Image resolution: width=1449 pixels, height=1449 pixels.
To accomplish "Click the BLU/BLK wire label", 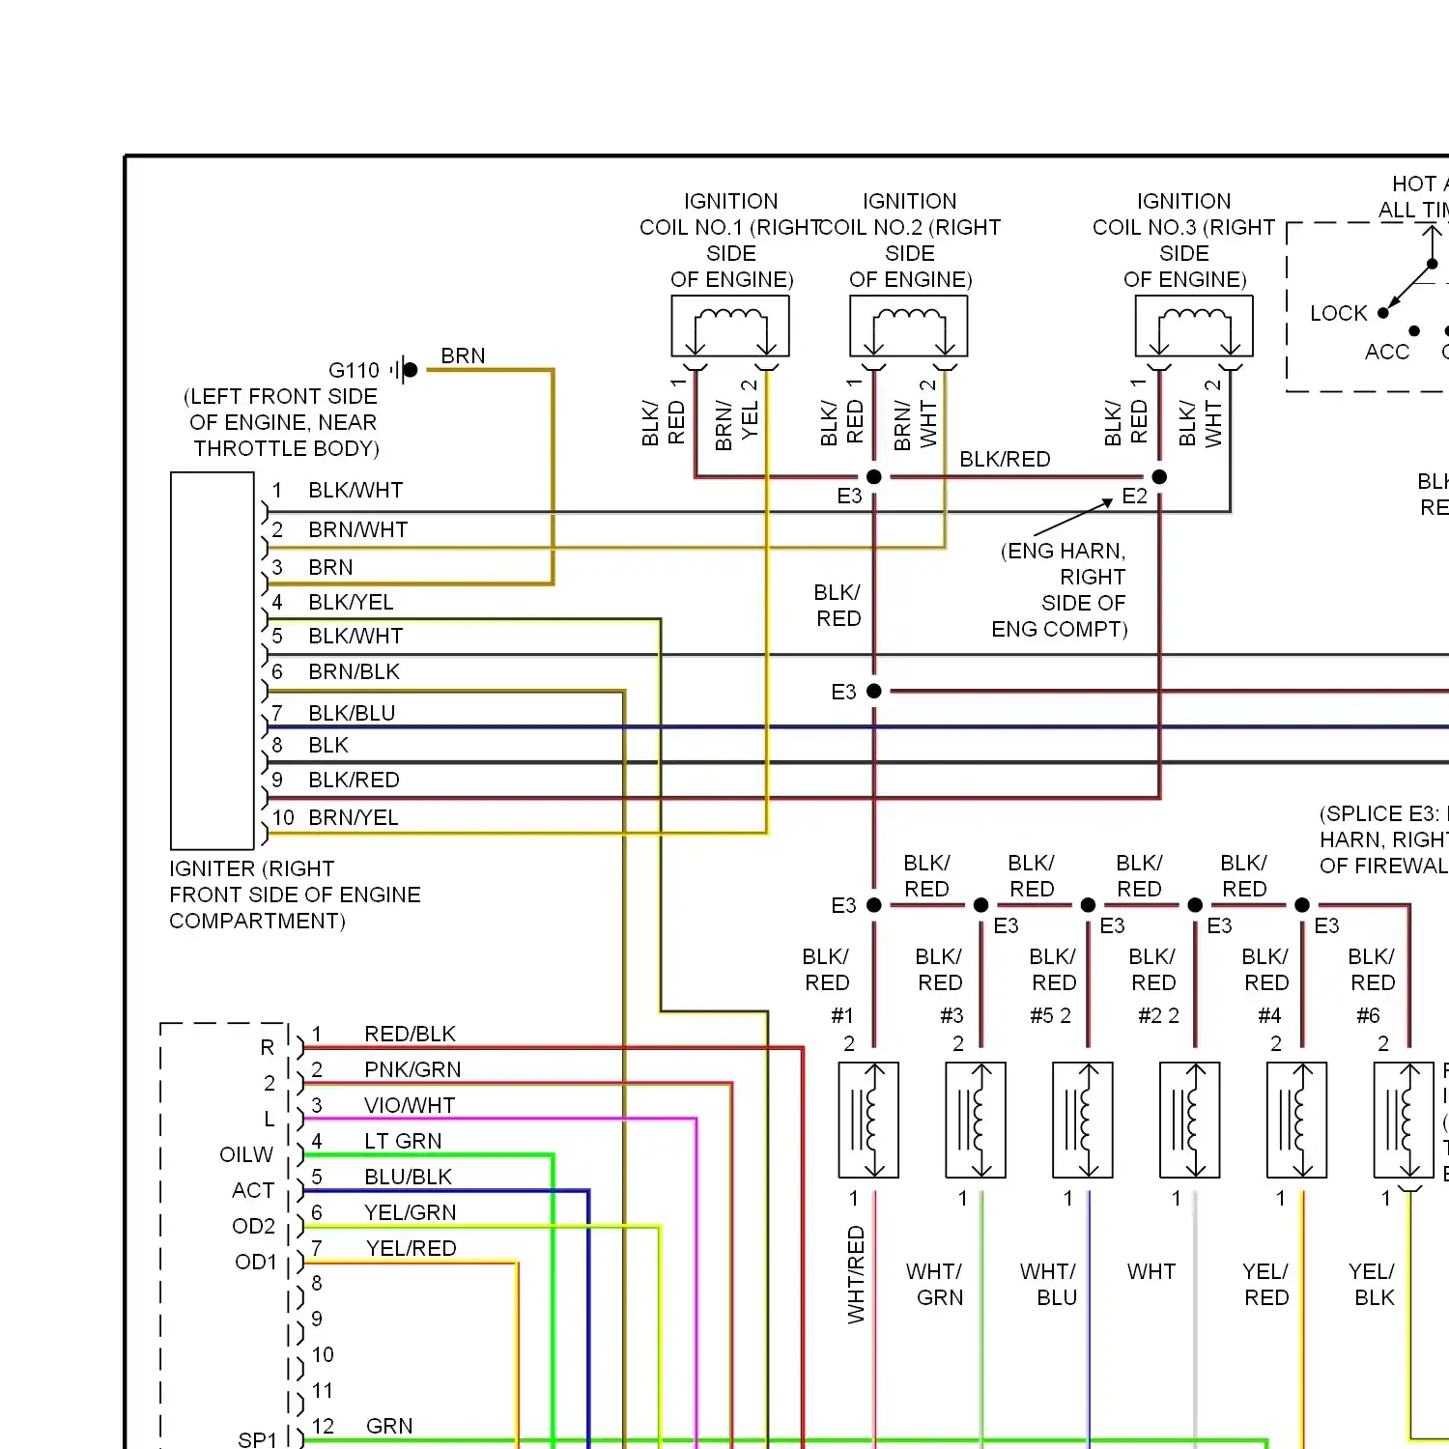I will (408, 1177).
